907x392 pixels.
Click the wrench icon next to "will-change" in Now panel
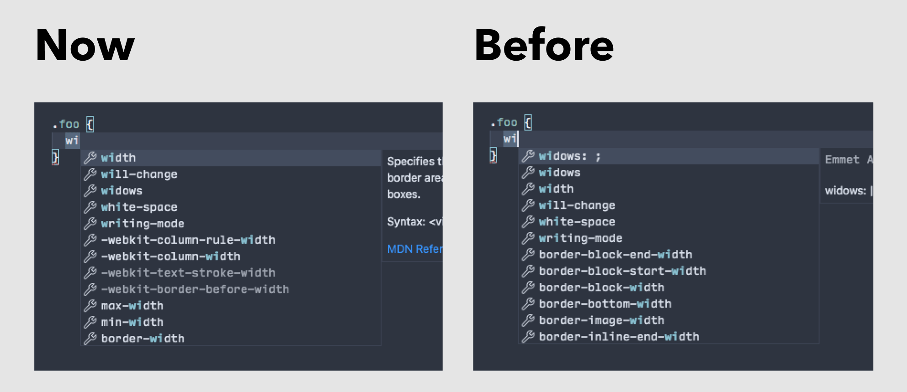pyautogui.click(x=90, y=174)
